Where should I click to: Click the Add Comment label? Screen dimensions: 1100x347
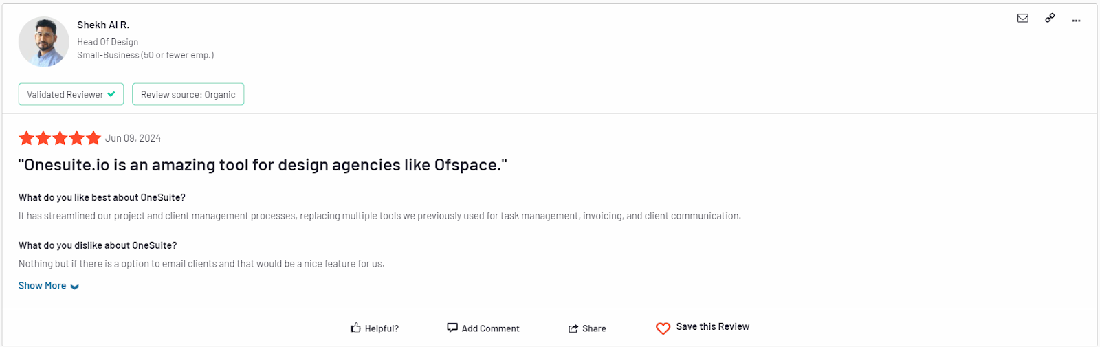[x=490, y=328]
